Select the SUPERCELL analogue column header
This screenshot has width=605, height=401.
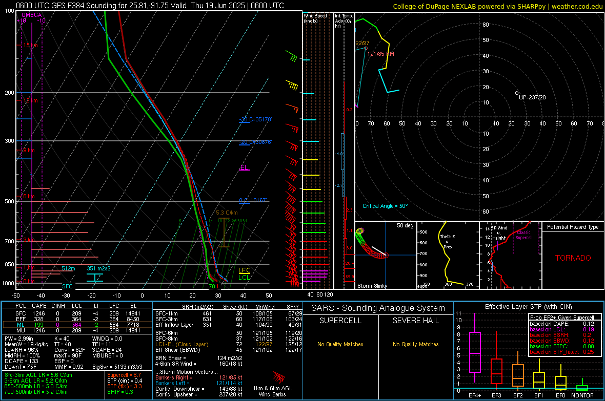[x=340, y=321]
